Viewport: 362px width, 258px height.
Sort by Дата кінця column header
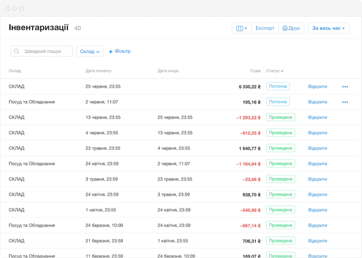[168, 71]
